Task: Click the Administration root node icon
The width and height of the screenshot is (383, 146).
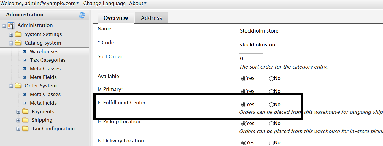Action: (x=11, y=26)
